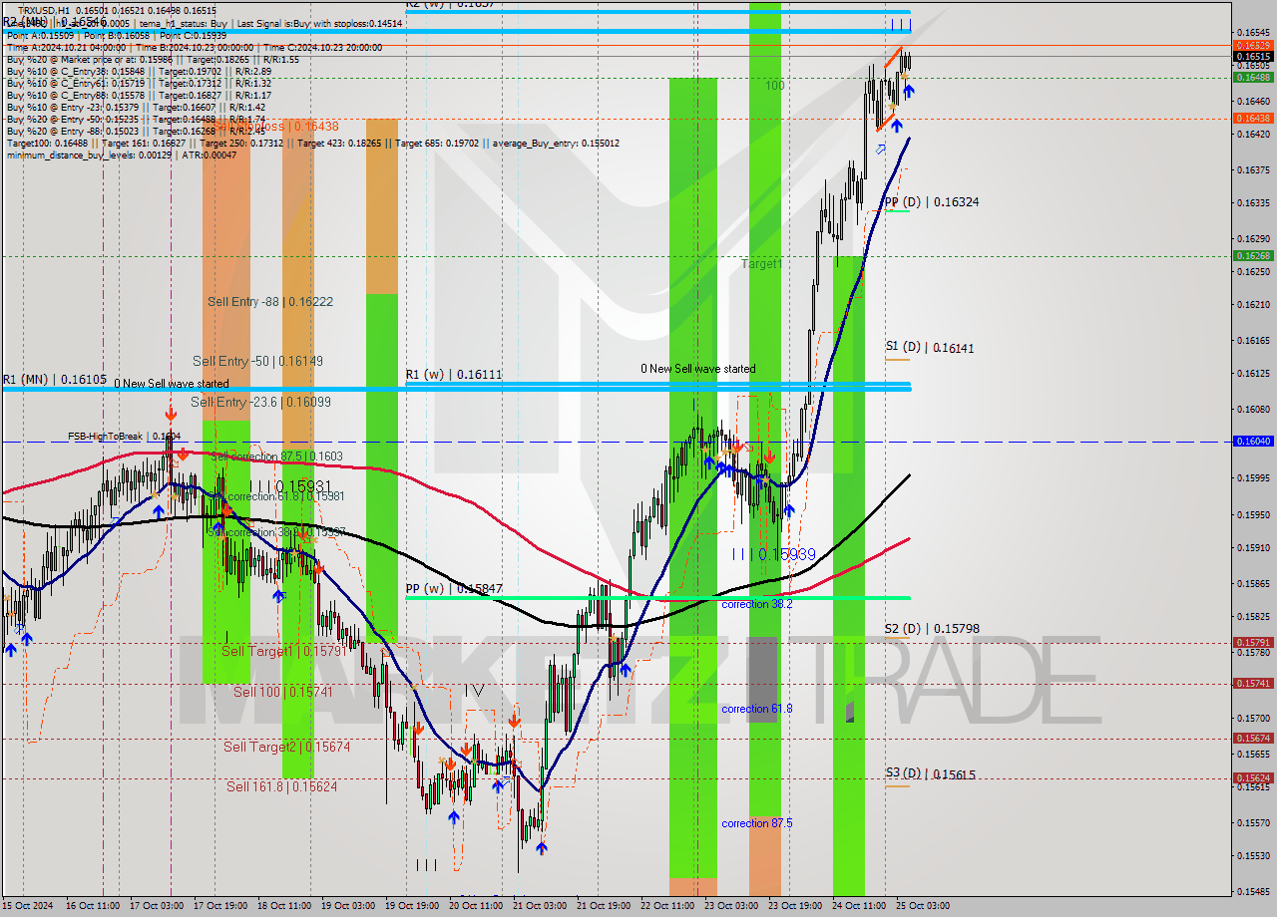
Task: Click the red 0.15624 price tag
Action: coord(1253,777)
